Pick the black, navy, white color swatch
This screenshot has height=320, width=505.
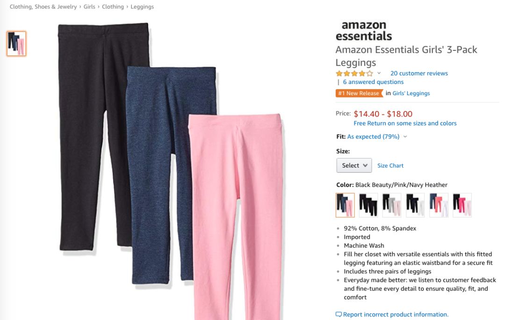(415, 205)
